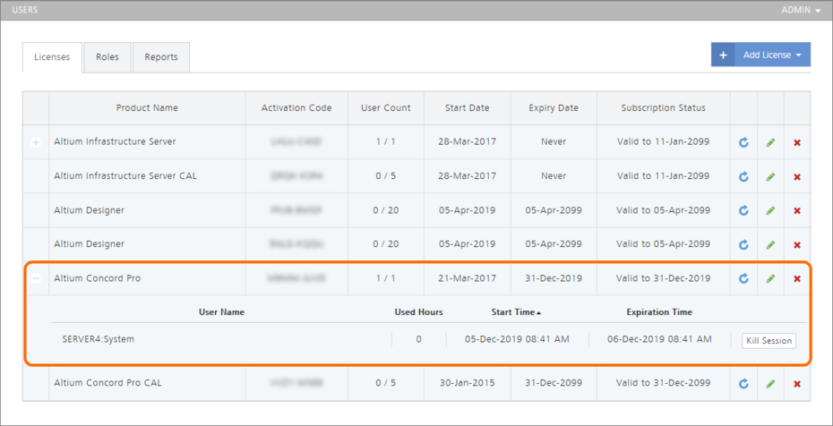Viewport: 833px width, 426px height.
Task: Delete the Altium Concord Pro CAL license
Action: (x=797, y=384)
